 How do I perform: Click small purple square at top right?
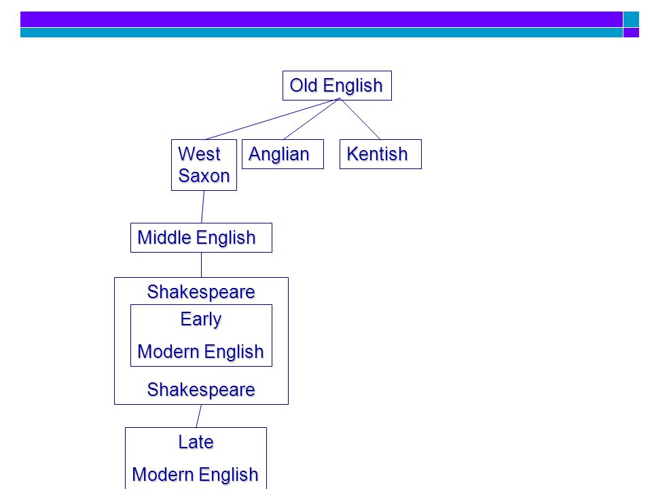(x=631, y=33)
